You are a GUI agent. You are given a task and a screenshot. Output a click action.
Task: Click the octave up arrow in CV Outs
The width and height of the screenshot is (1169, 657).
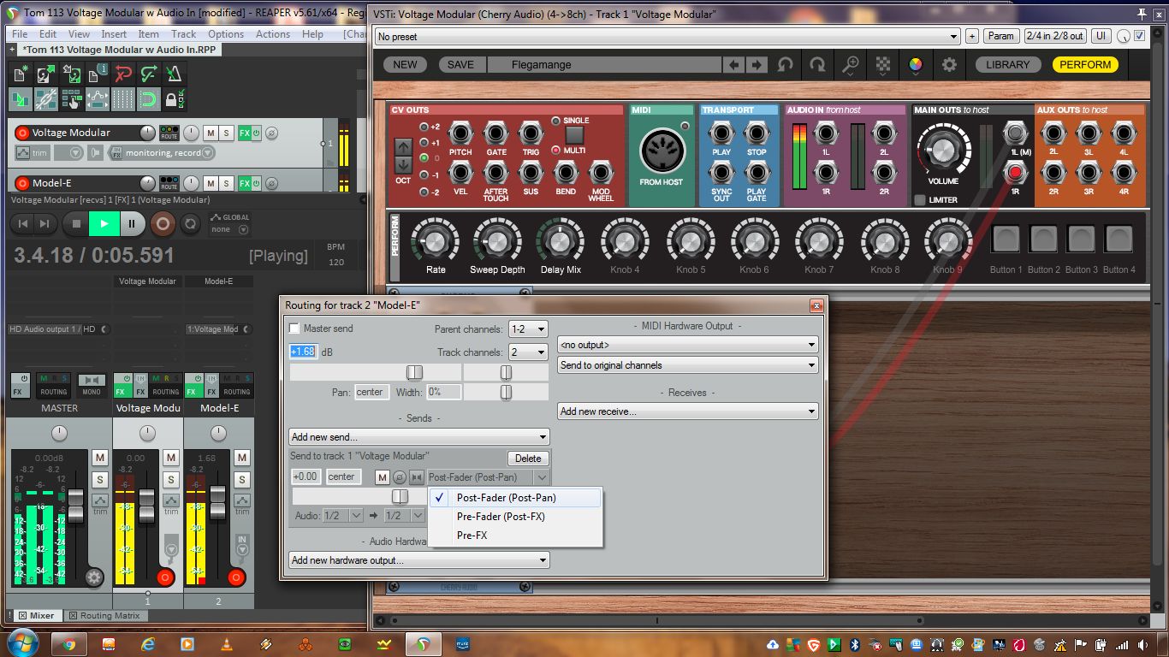(403, 149)
